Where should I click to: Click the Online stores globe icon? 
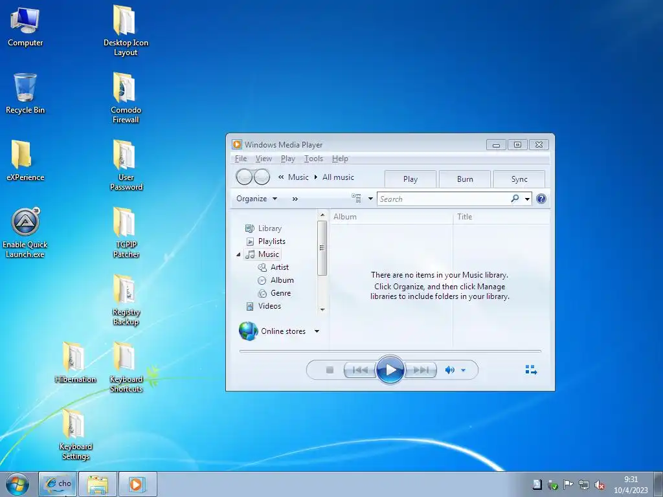[x=248, y=331]
